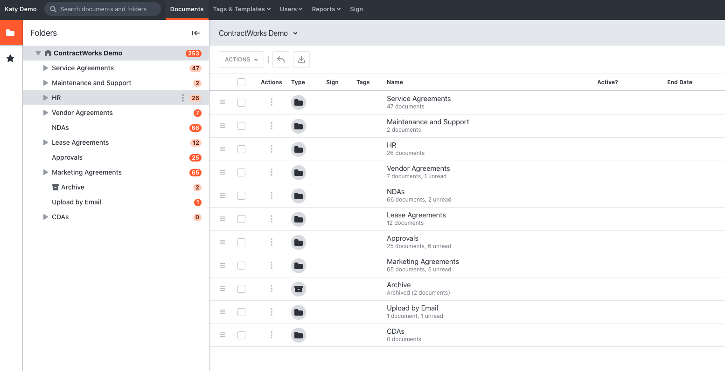Click the Archive box icon in list
This screenshot has height=371, width=725.
(299, 289)
